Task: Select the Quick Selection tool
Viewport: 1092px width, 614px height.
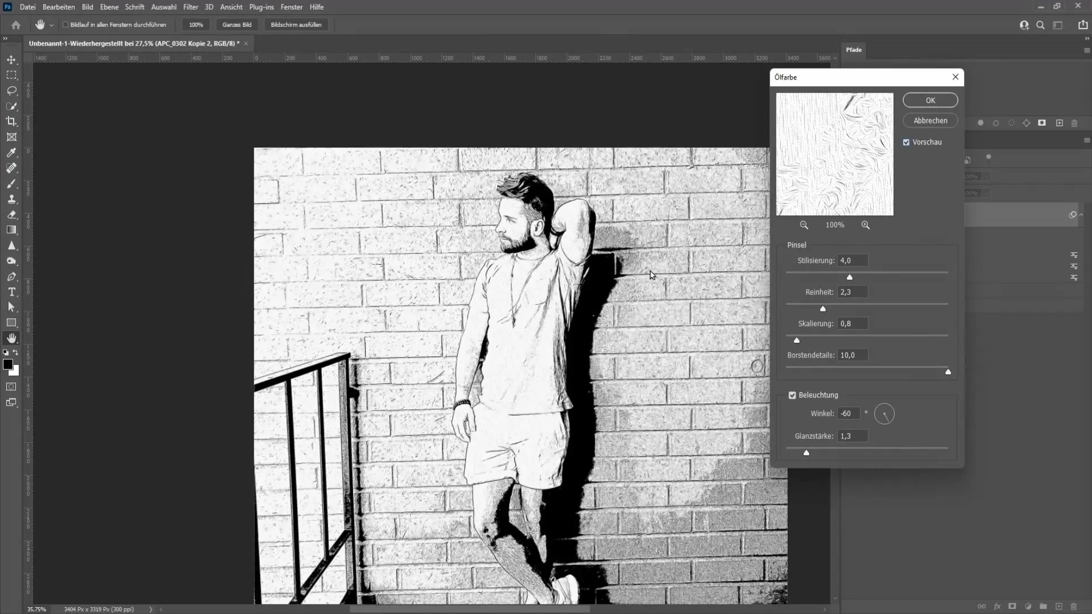Action: click(11, 106)
